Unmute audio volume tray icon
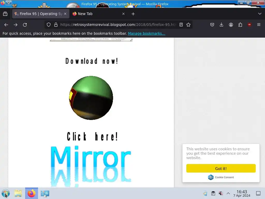This screenshot has width=265, height=199. pyautogui.click(x=221, y=193)
